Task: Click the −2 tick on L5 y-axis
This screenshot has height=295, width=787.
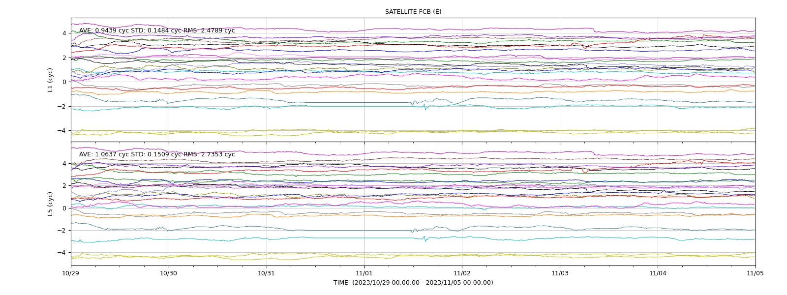Action: [62, 231]
